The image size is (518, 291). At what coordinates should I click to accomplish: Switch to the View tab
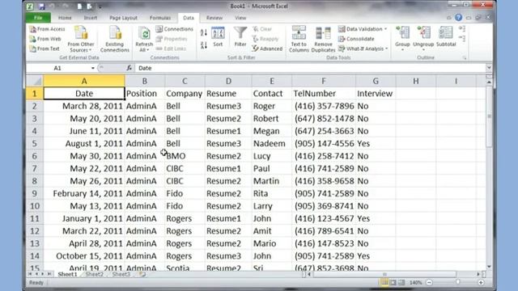coord(240,18)
